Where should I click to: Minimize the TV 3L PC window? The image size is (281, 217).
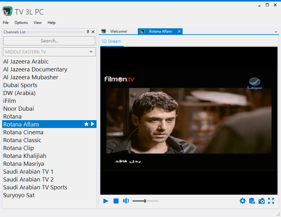(259, 5)
